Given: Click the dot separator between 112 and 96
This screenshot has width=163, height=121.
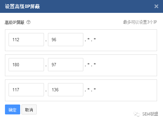Looking at the screenshot, I should (46, 41).
